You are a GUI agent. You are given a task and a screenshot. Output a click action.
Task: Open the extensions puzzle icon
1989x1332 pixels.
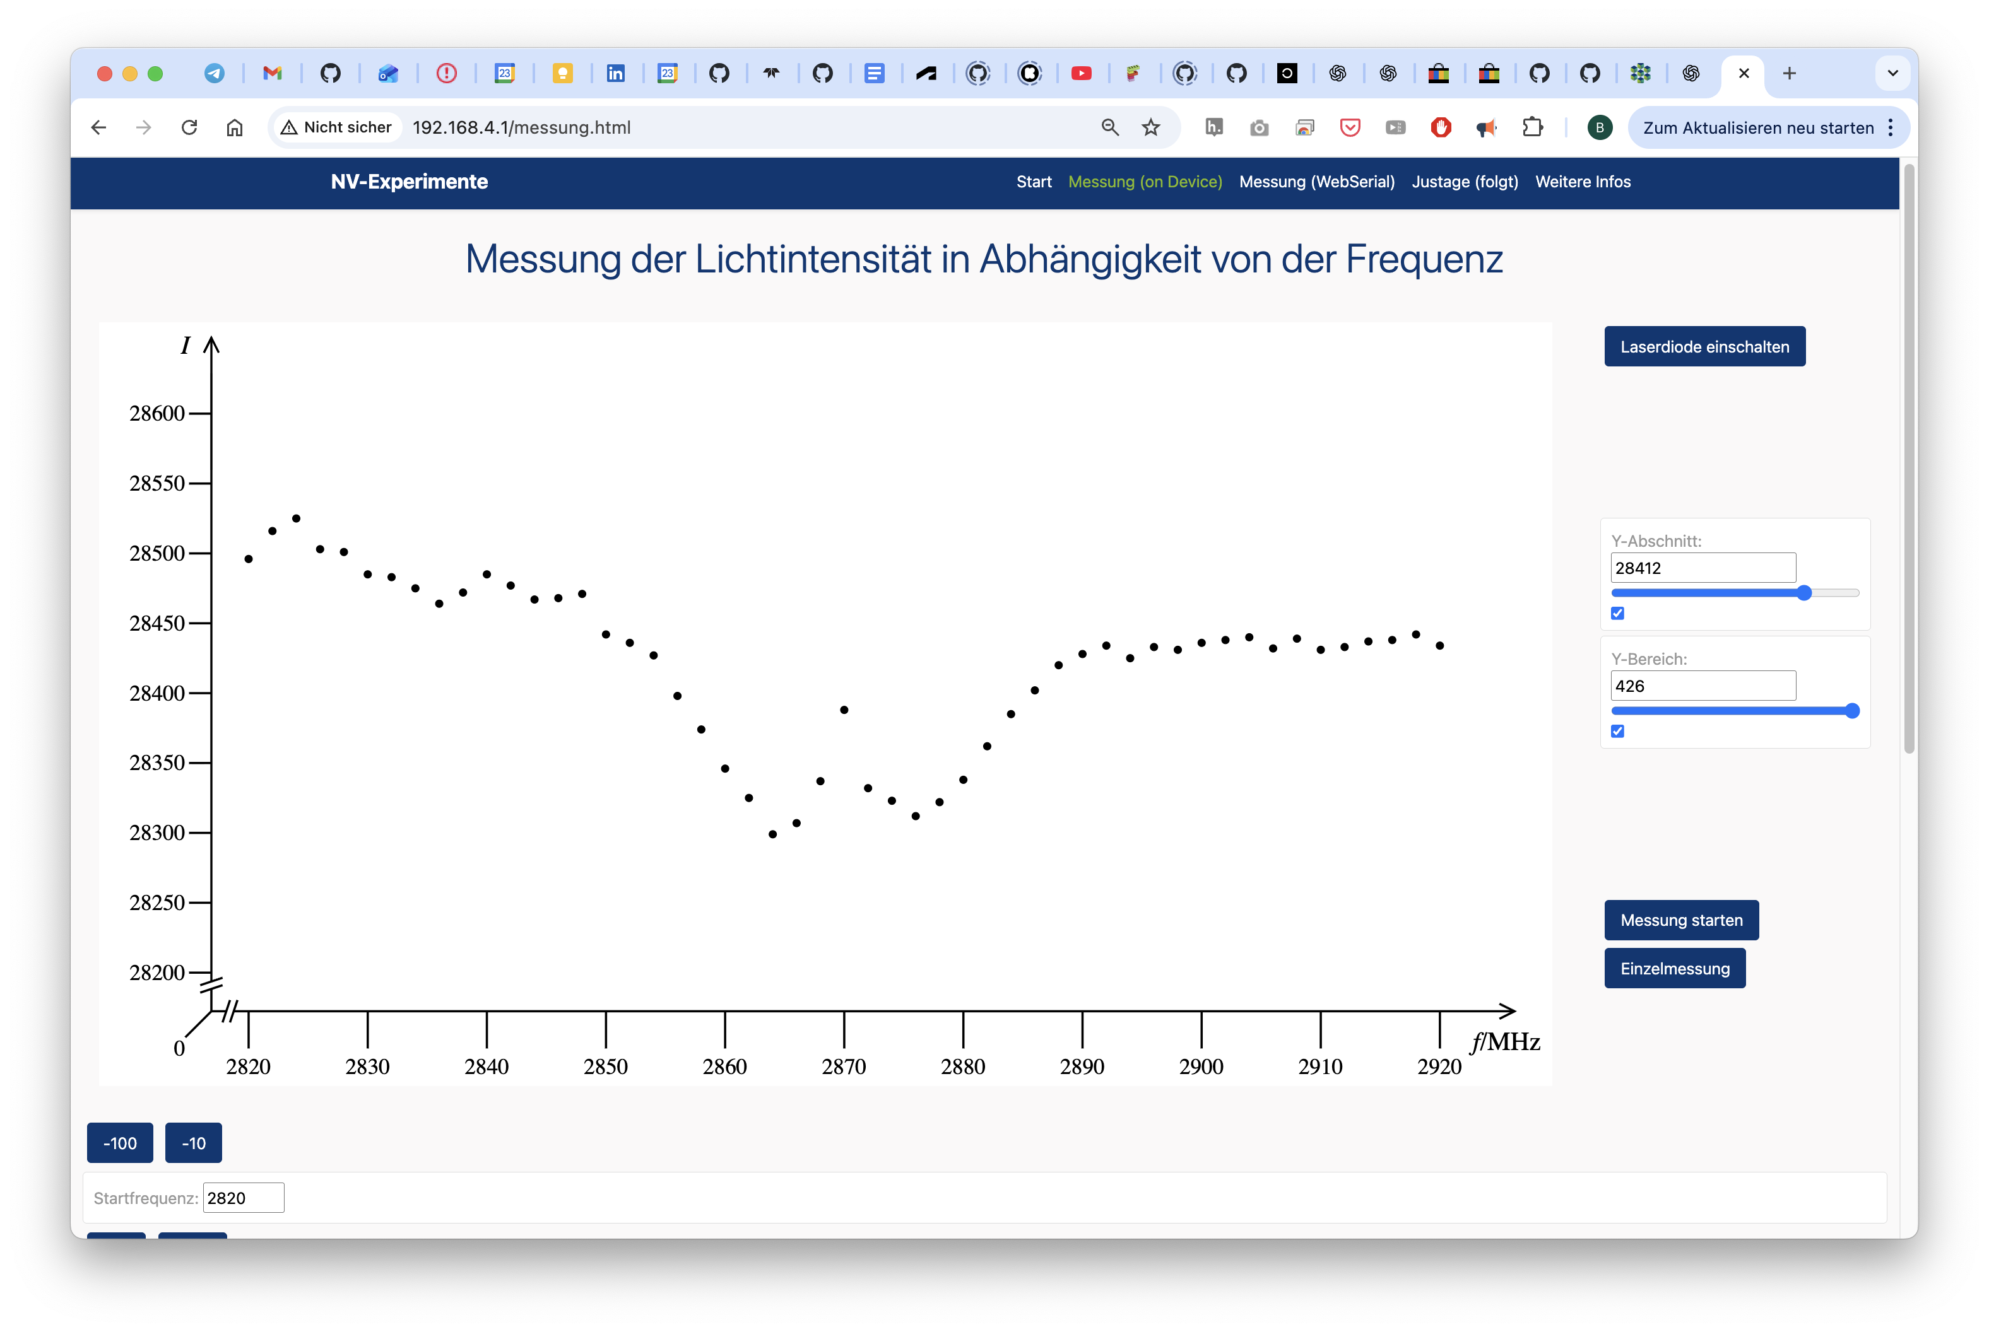coord(1532,127)
